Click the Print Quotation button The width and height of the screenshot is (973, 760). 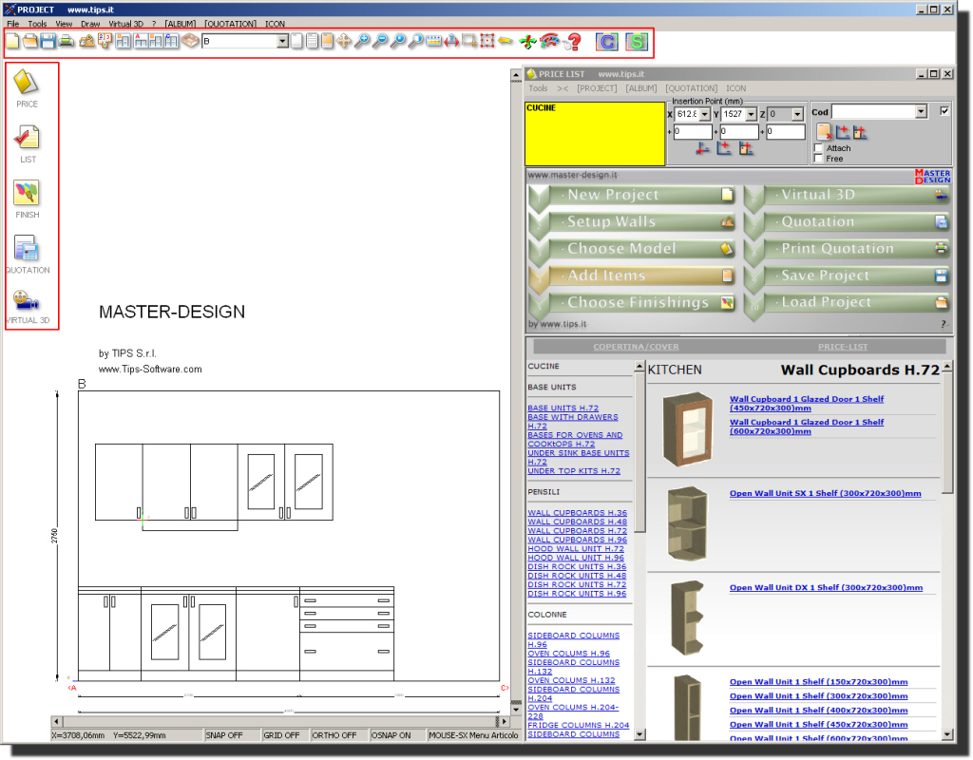847,248
